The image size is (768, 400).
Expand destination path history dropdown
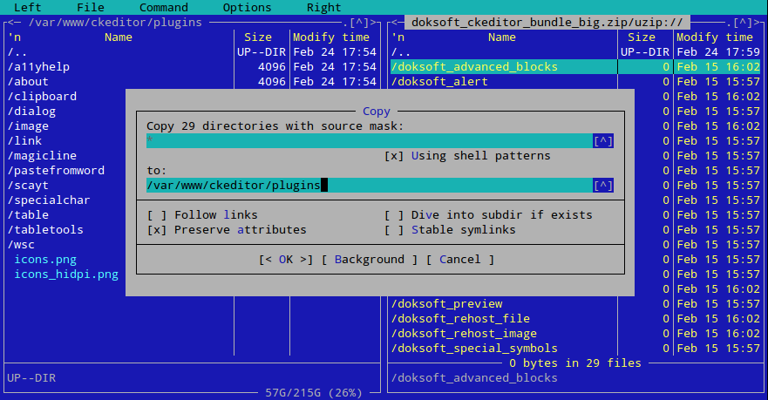point(602,186)
